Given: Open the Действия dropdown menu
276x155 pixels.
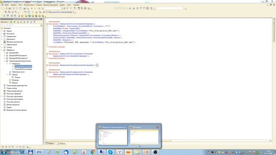Looking at the screenshot, I should click(5, 22).
